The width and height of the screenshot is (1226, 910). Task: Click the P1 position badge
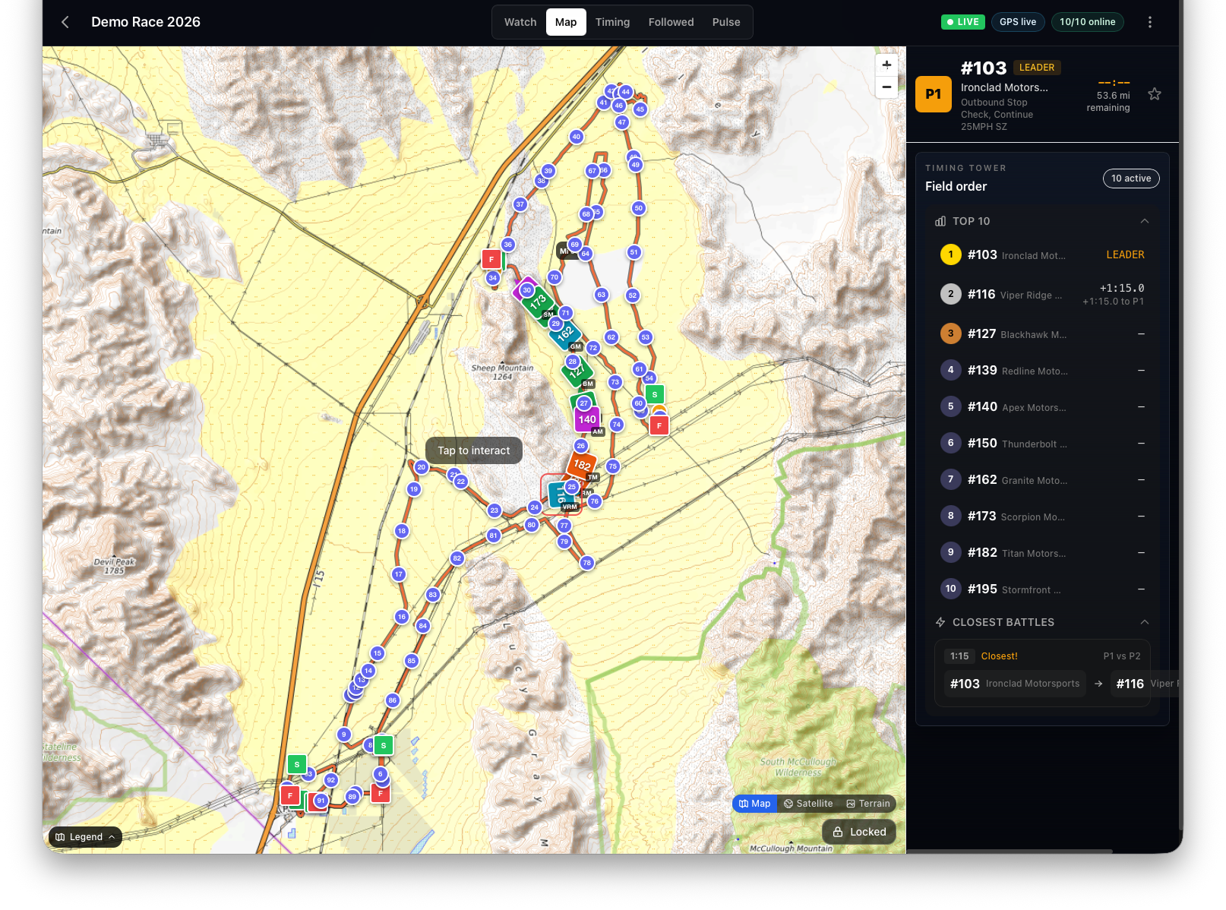point(934,94)
